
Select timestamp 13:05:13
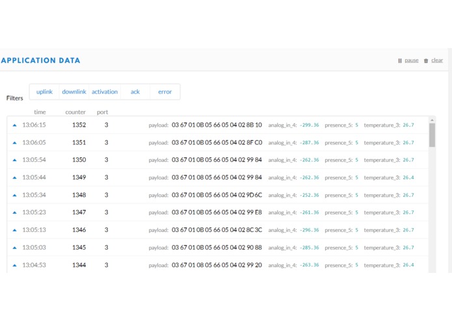click(34, 230)
